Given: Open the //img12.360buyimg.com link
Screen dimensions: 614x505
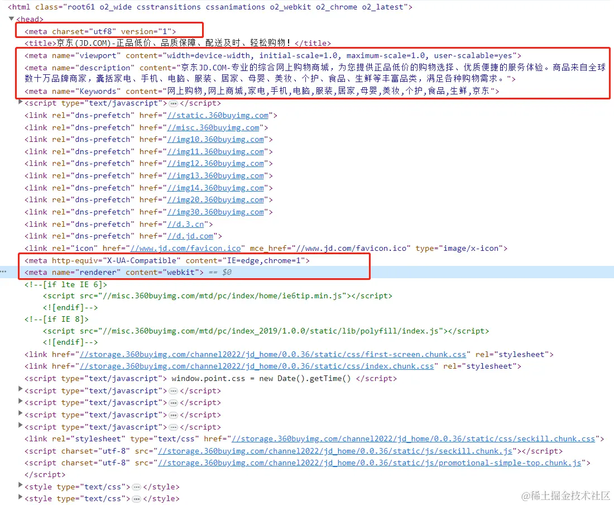Looking at the screenshot, I should tap(215, 163).
